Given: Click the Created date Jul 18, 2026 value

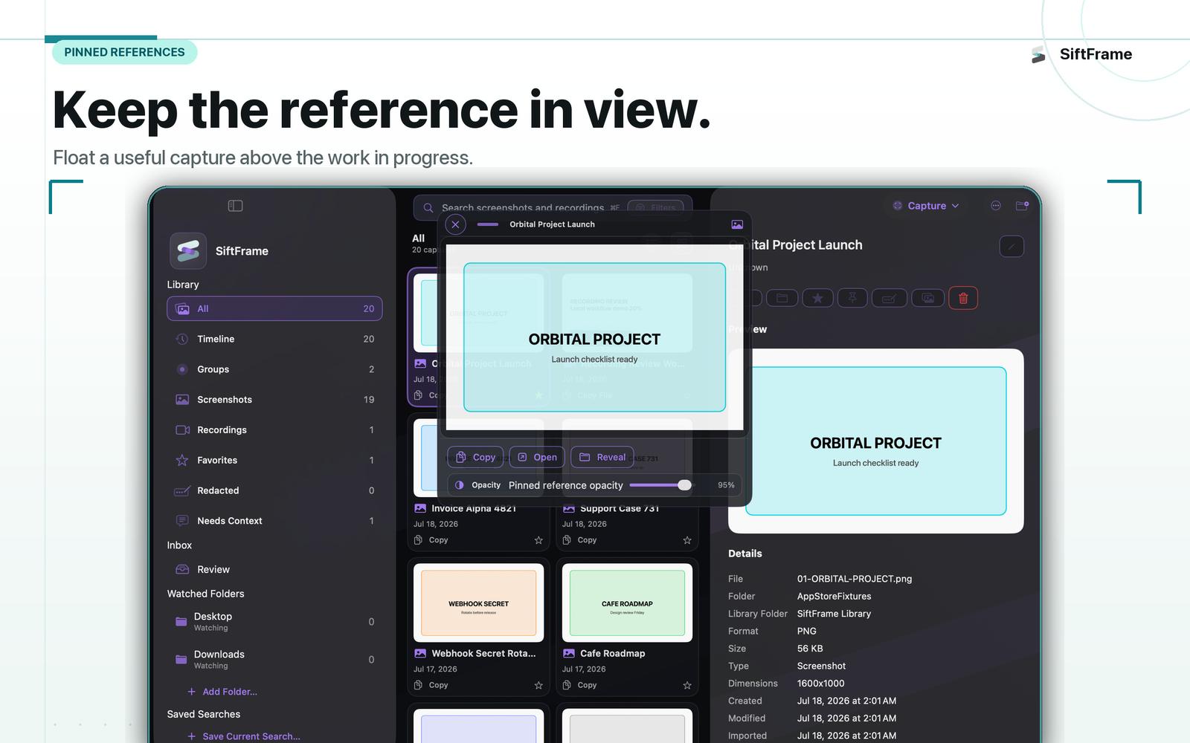Looking at the screenshot, I should (x=846, y=701).
